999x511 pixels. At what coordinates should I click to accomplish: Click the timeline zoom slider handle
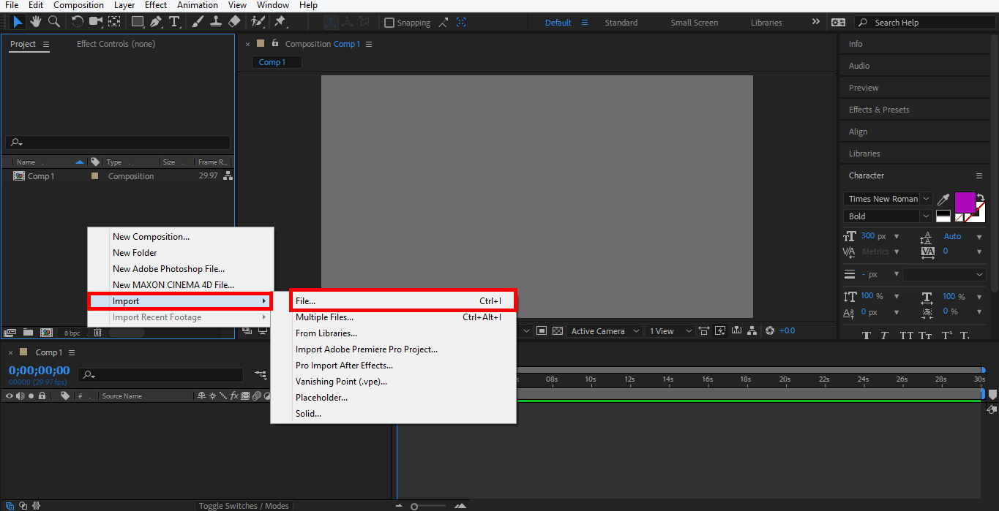(414, 506)
